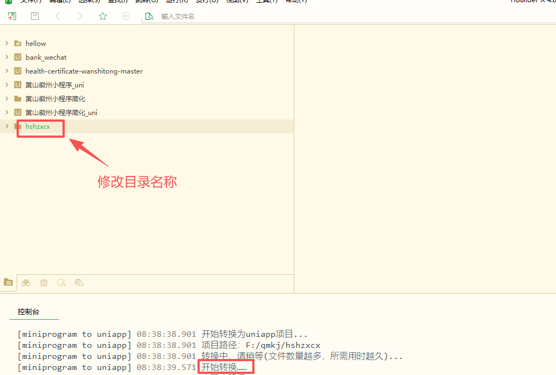Viewport: 556px width, 375px height.
Task: Select 黄山徽州小程序简化 folder
Action: pyautogui.click(x=55, y=98)
